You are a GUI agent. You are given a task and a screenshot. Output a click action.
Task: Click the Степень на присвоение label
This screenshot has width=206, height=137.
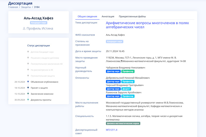point(82,43)
